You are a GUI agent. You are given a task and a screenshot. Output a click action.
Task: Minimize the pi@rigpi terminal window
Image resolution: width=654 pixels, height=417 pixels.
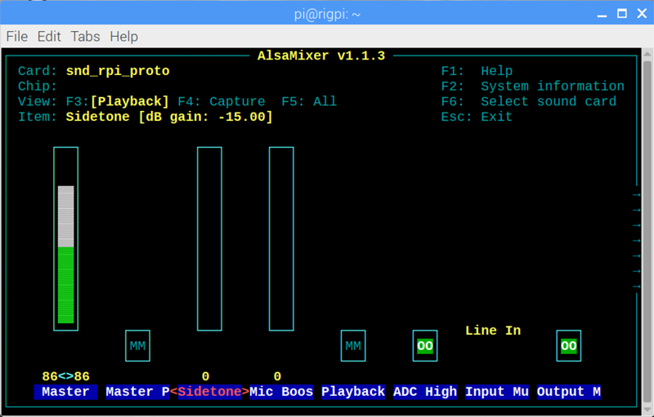pos(602,14)
